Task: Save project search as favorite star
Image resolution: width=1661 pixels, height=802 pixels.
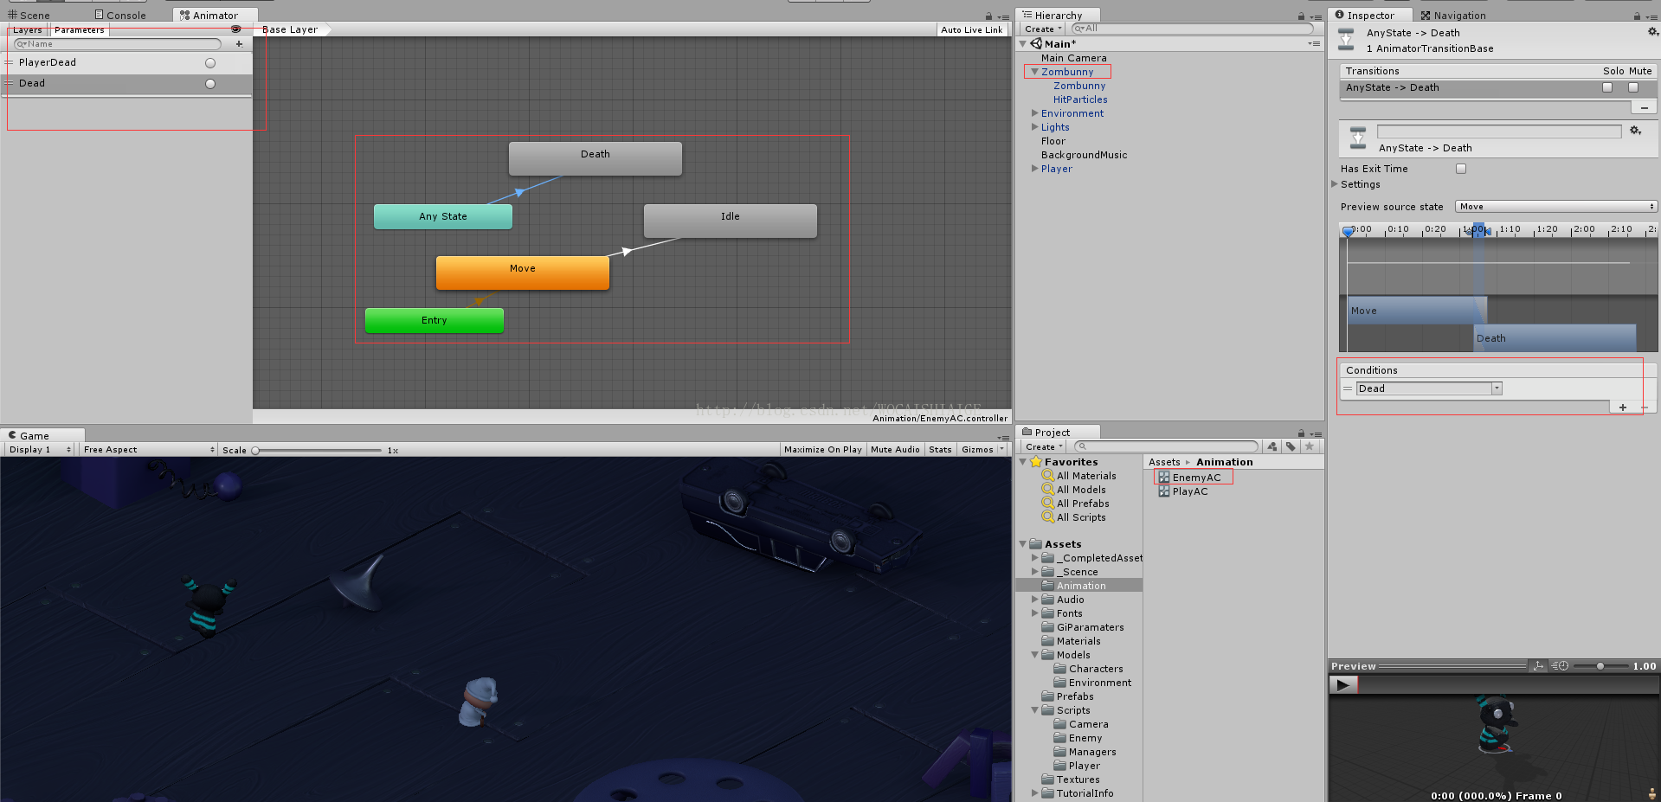Action: tap(1310, 446)
